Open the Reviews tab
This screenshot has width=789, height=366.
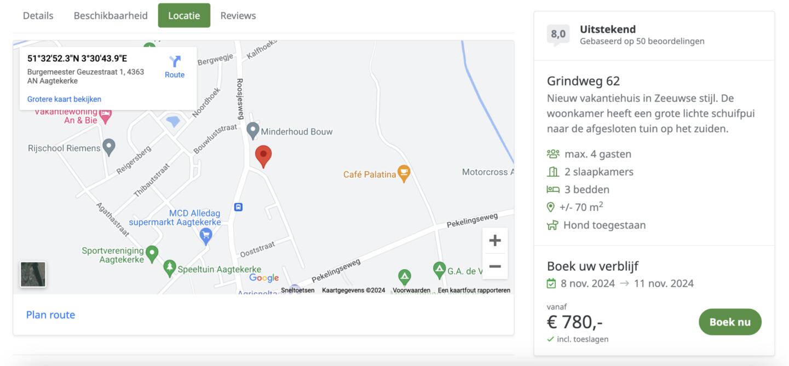238,15
